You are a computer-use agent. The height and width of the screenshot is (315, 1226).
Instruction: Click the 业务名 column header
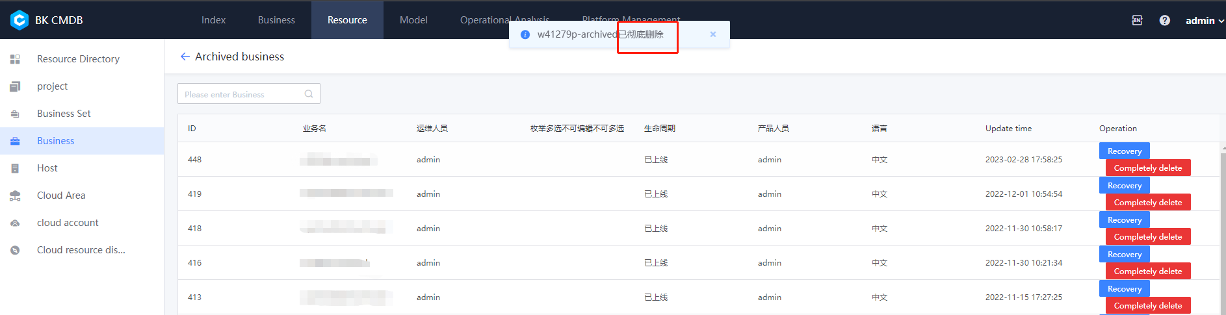point(315,129)
